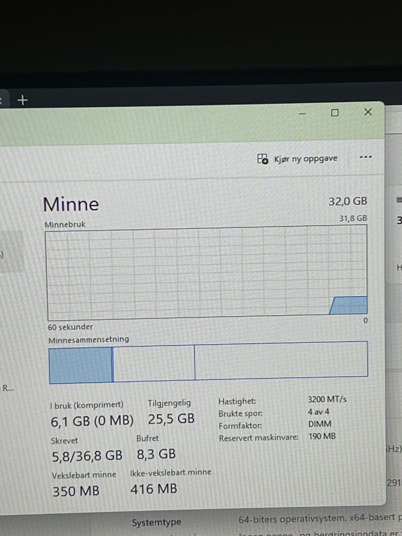Minimize the Task Manager window
This screenshot has height=536, width=402.
click(303, 113)
